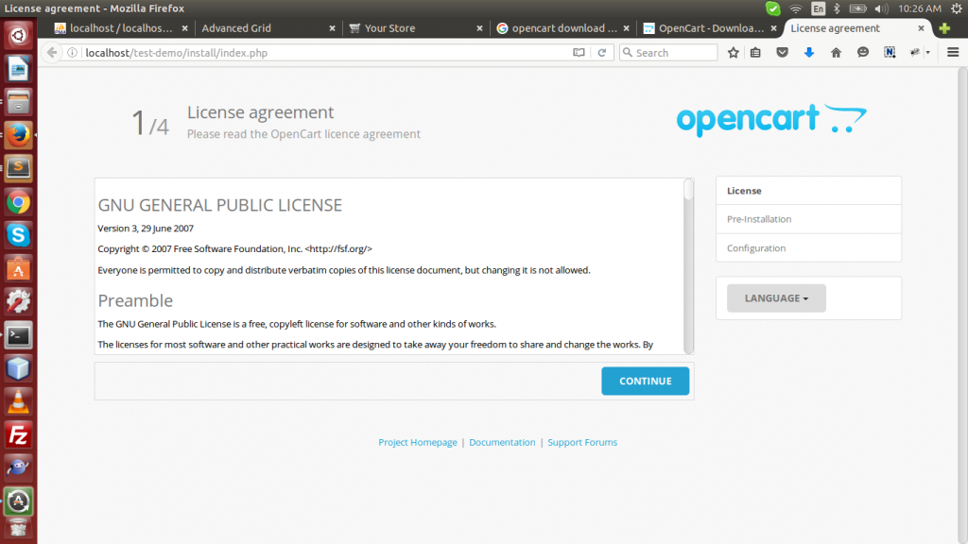The height and width of the screenshot is (544, 968).
Task: Open the Trash at bottom of dock
Action: coord(18,531)
